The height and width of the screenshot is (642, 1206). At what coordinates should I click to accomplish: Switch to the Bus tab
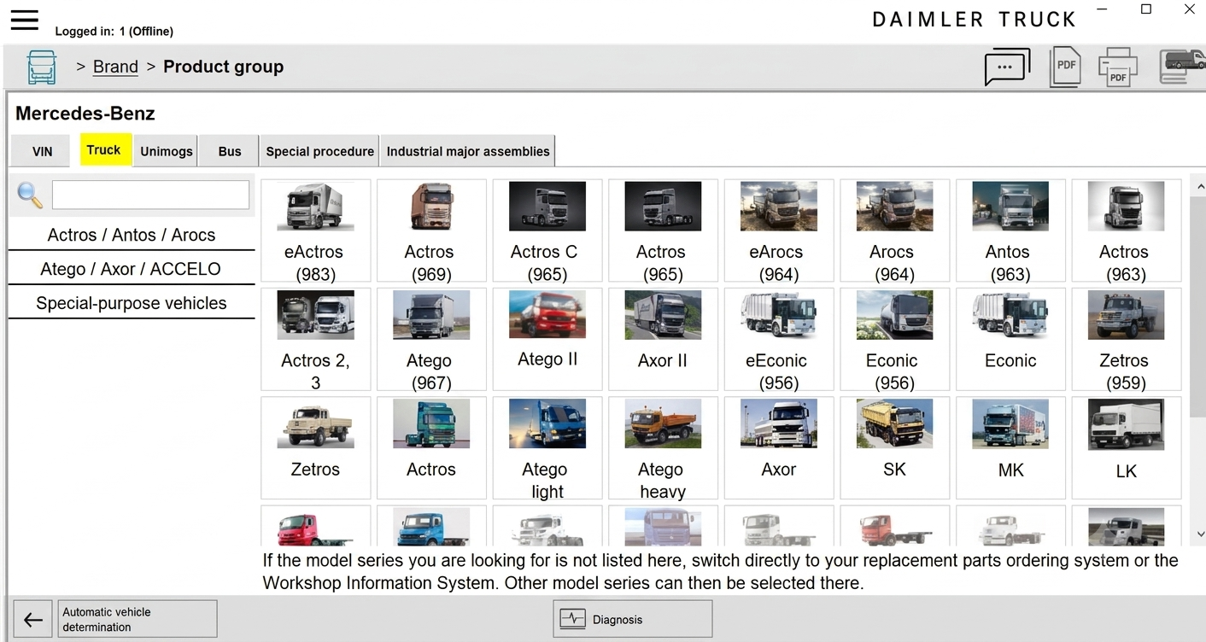tap(230, 151)
